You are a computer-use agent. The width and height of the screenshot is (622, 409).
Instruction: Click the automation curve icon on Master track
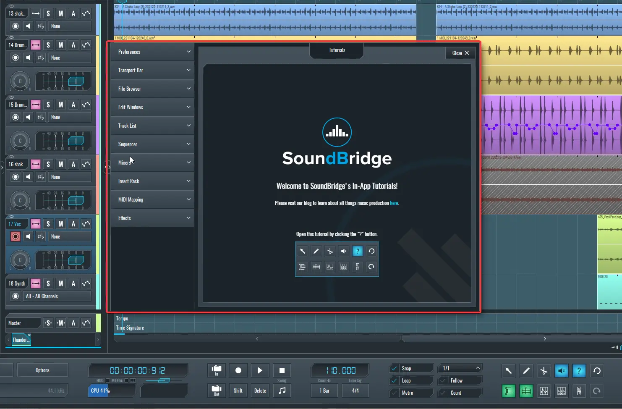(86, 323)
